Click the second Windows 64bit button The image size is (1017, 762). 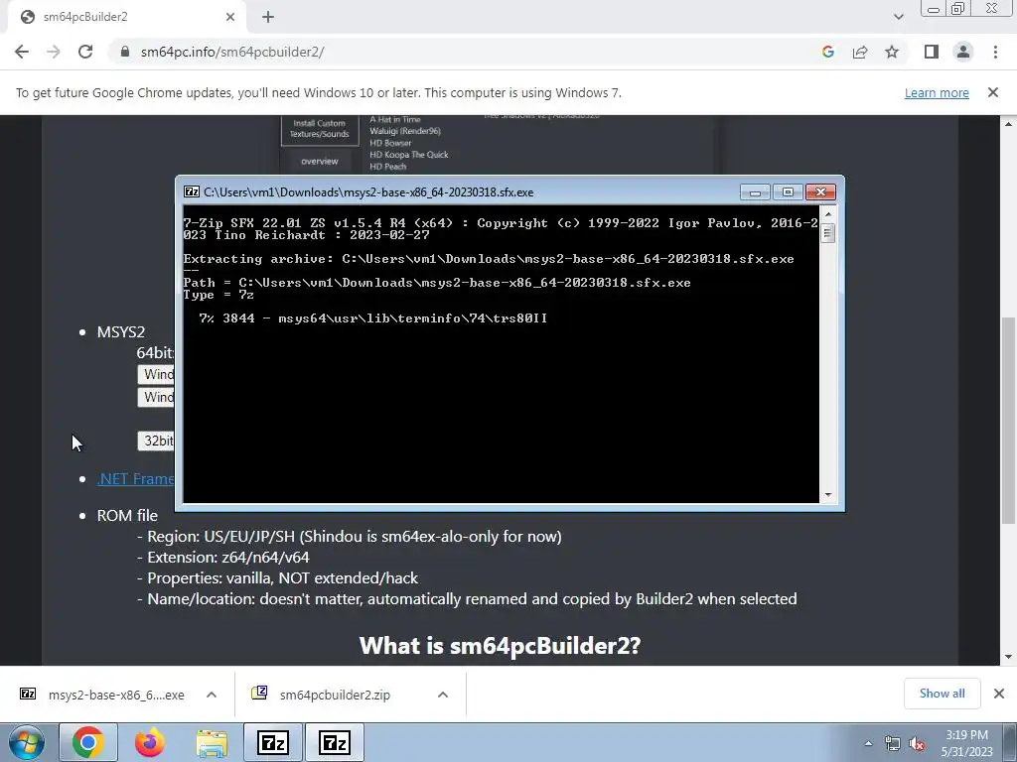tap(156, 397)
